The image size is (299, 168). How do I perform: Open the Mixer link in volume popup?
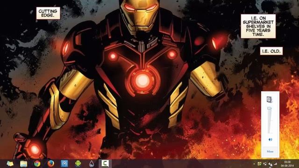(x=270, y=152)
